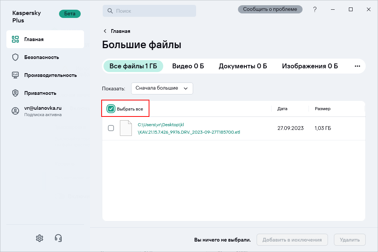Click the Сообщить о проблеме button

(x=270, y=9)
